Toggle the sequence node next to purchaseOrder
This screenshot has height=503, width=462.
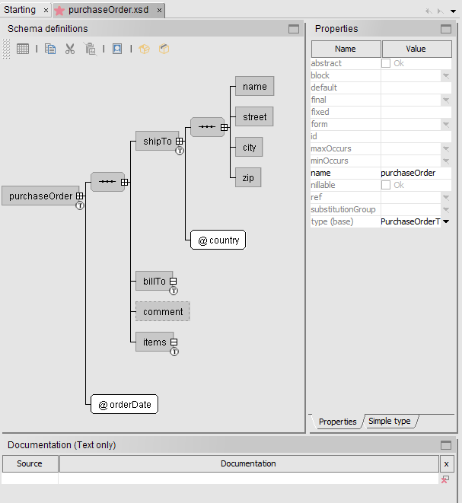[125, 182]
